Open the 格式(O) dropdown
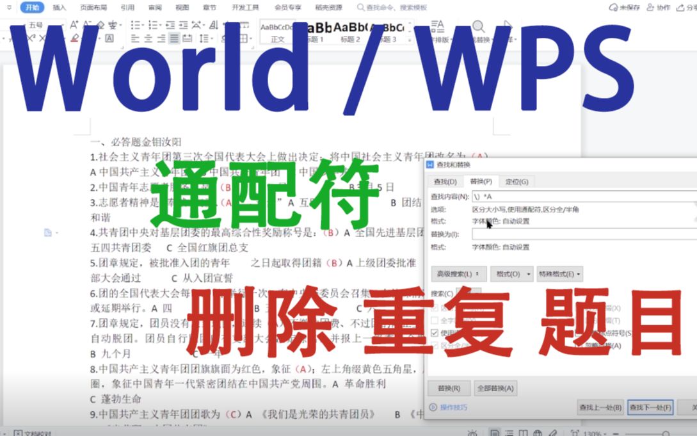This screenshot has width=697, height=436. click(513, 274)
